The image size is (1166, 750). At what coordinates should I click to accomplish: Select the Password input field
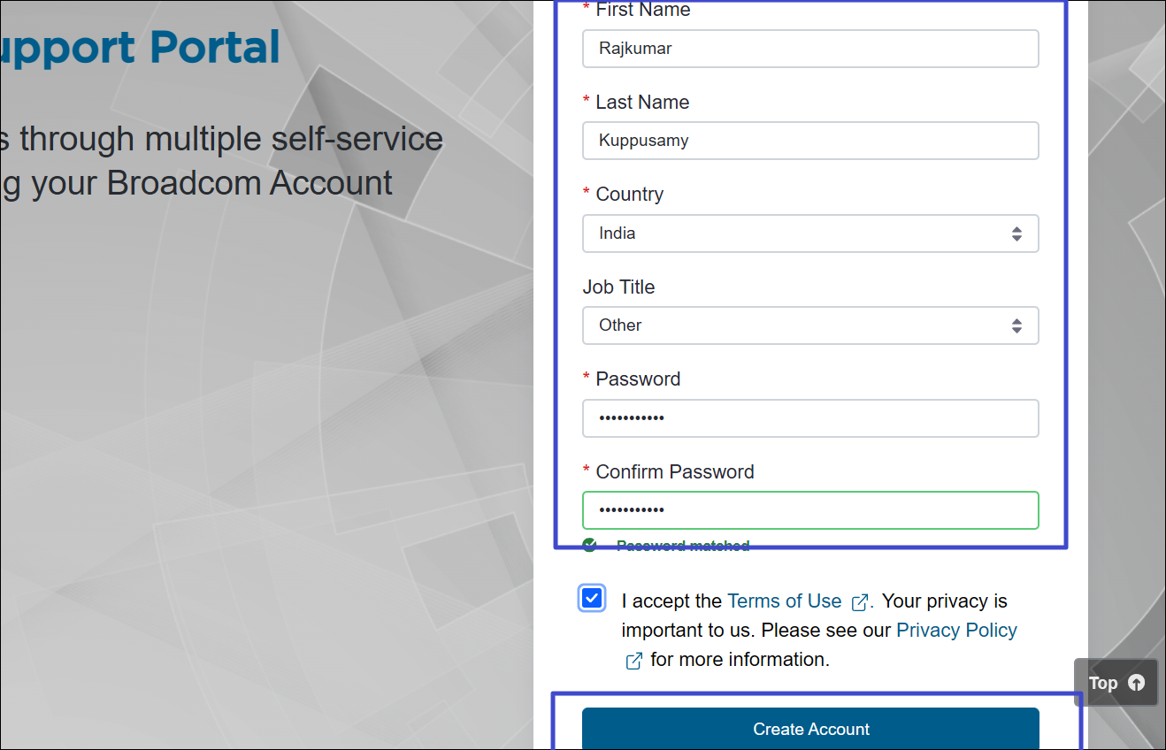pyautogui.click(x=809, y=418)
